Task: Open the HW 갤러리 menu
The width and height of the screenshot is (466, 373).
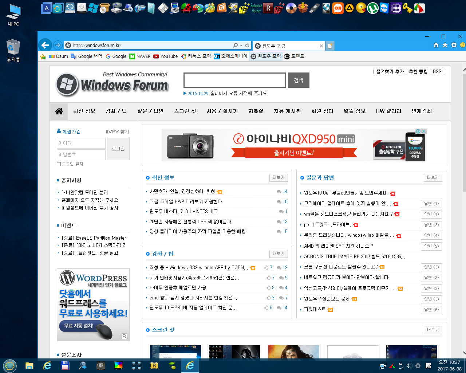Action: (x=388, y=111)
